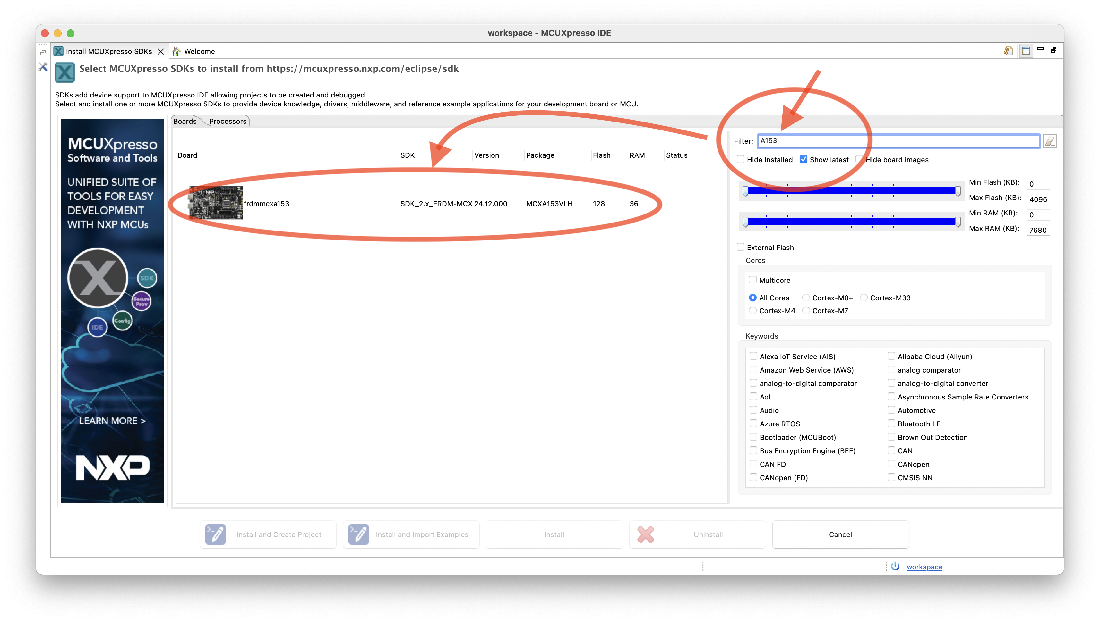
Task: Restore the editor area at top right
Action: coord(1054,50)
